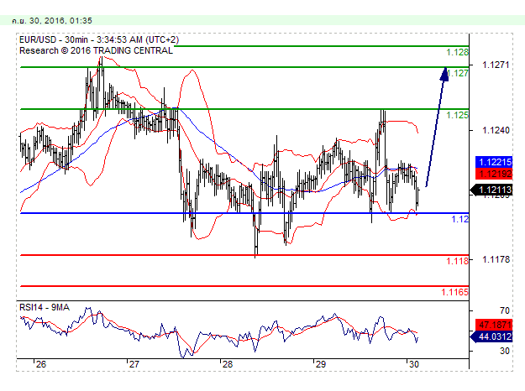Click the 1.1178 price axis value
This screenshot has height=391, width=525.
(x=496, y=259)
